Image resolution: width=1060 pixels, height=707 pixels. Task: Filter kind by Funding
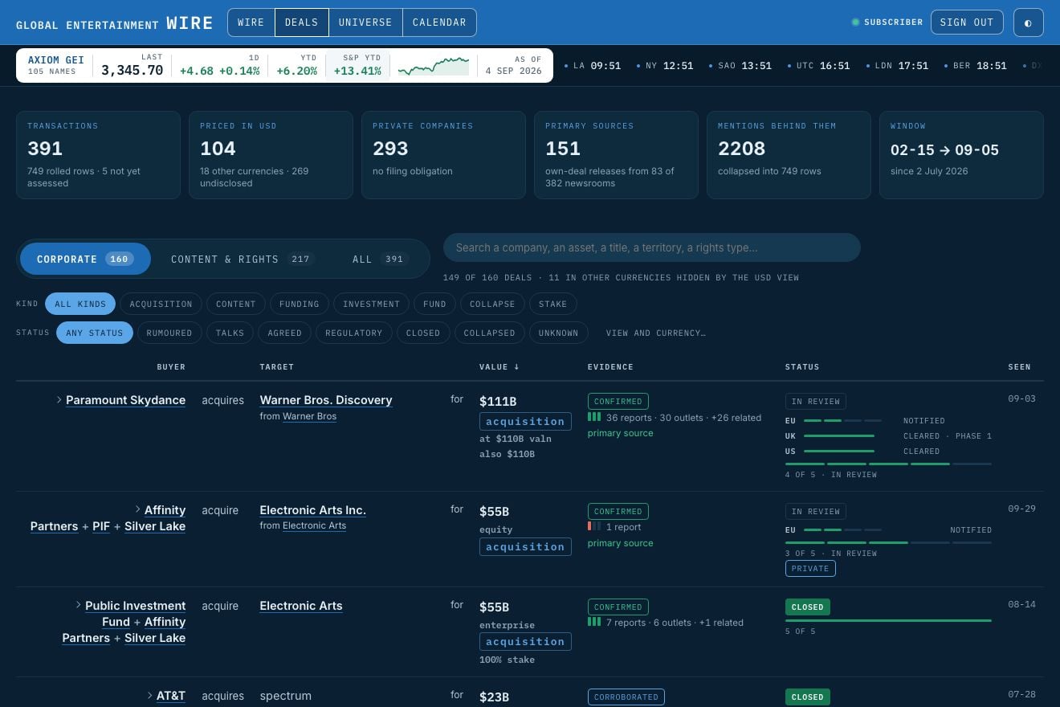click(299, 304)
